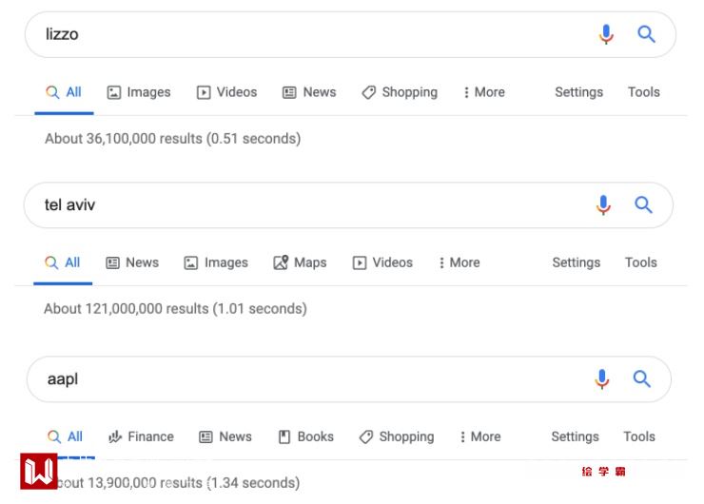Click search magnifier in tel aviv bar

click(644, 205)
